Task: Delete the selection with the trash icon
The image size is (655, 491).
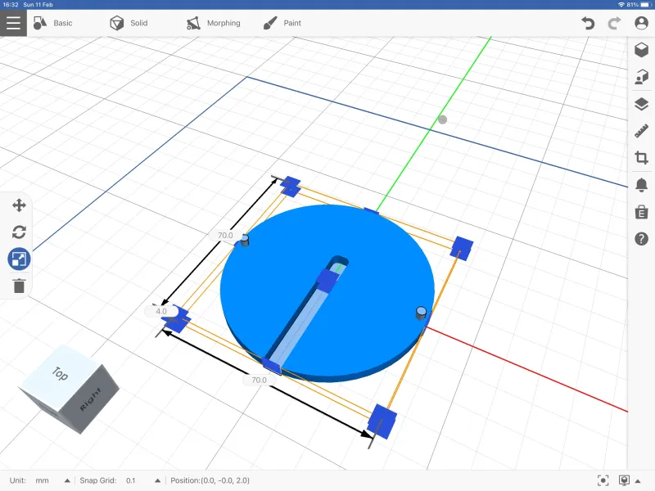Action: pyautogui.click(x=19, y=286)
